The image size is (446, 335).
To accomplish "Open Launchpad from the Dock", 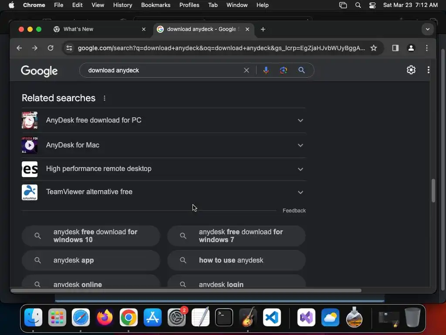I will pyautogui.click(x=57, y=317).
